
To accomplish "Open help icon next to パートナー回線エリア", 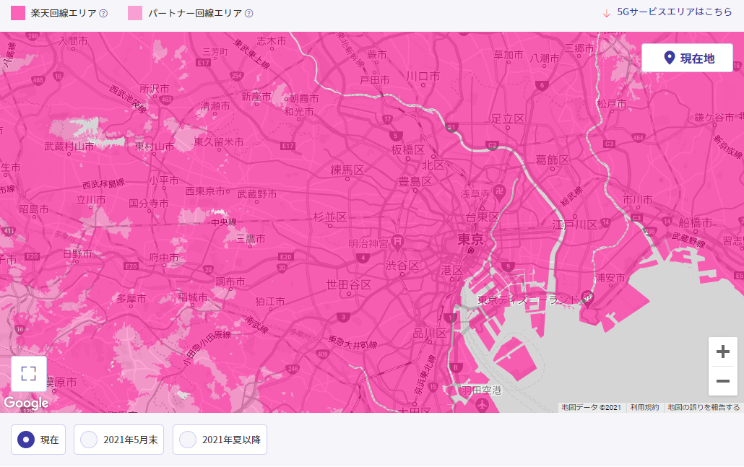I will (248, 13).
